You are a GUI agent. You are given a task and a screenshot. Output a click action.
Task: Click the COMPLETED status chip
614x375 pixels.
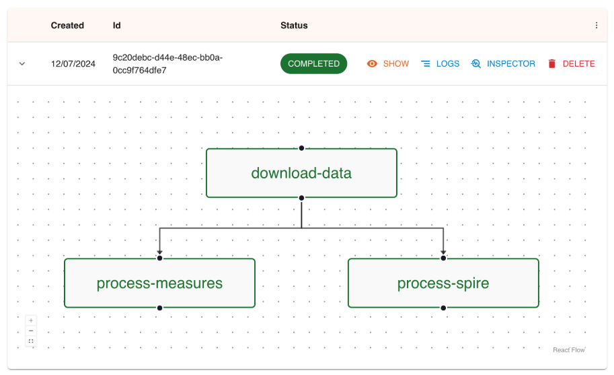(313, 64)
